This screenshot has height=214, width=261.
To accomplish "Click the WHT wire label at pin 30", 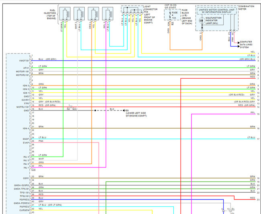I will point(41,159).
